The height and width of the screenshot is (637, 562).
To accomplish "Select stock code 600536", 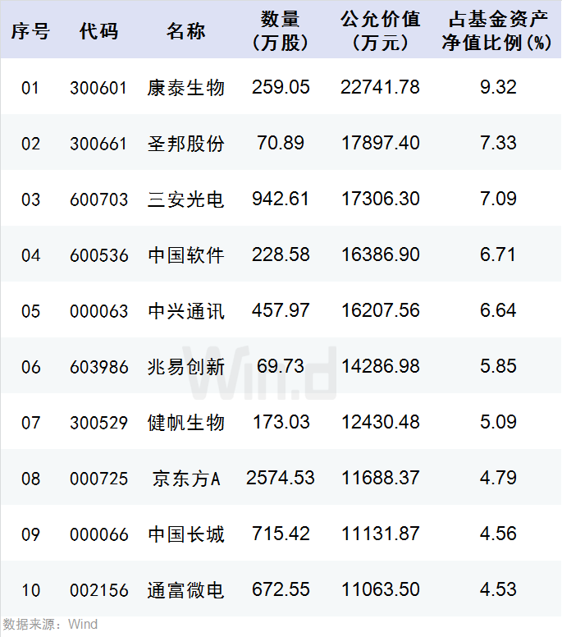I will coord(98,255).
